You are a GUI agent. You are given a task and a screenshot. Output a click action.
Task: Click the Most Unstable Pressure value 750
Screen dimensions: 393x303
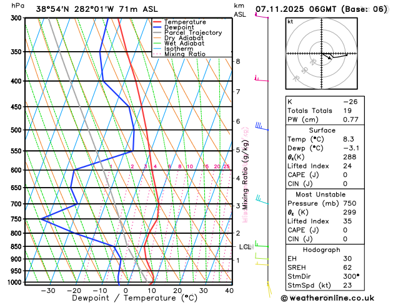tap(350, 203)
